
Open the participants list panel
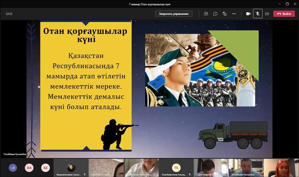click(206, 14)
